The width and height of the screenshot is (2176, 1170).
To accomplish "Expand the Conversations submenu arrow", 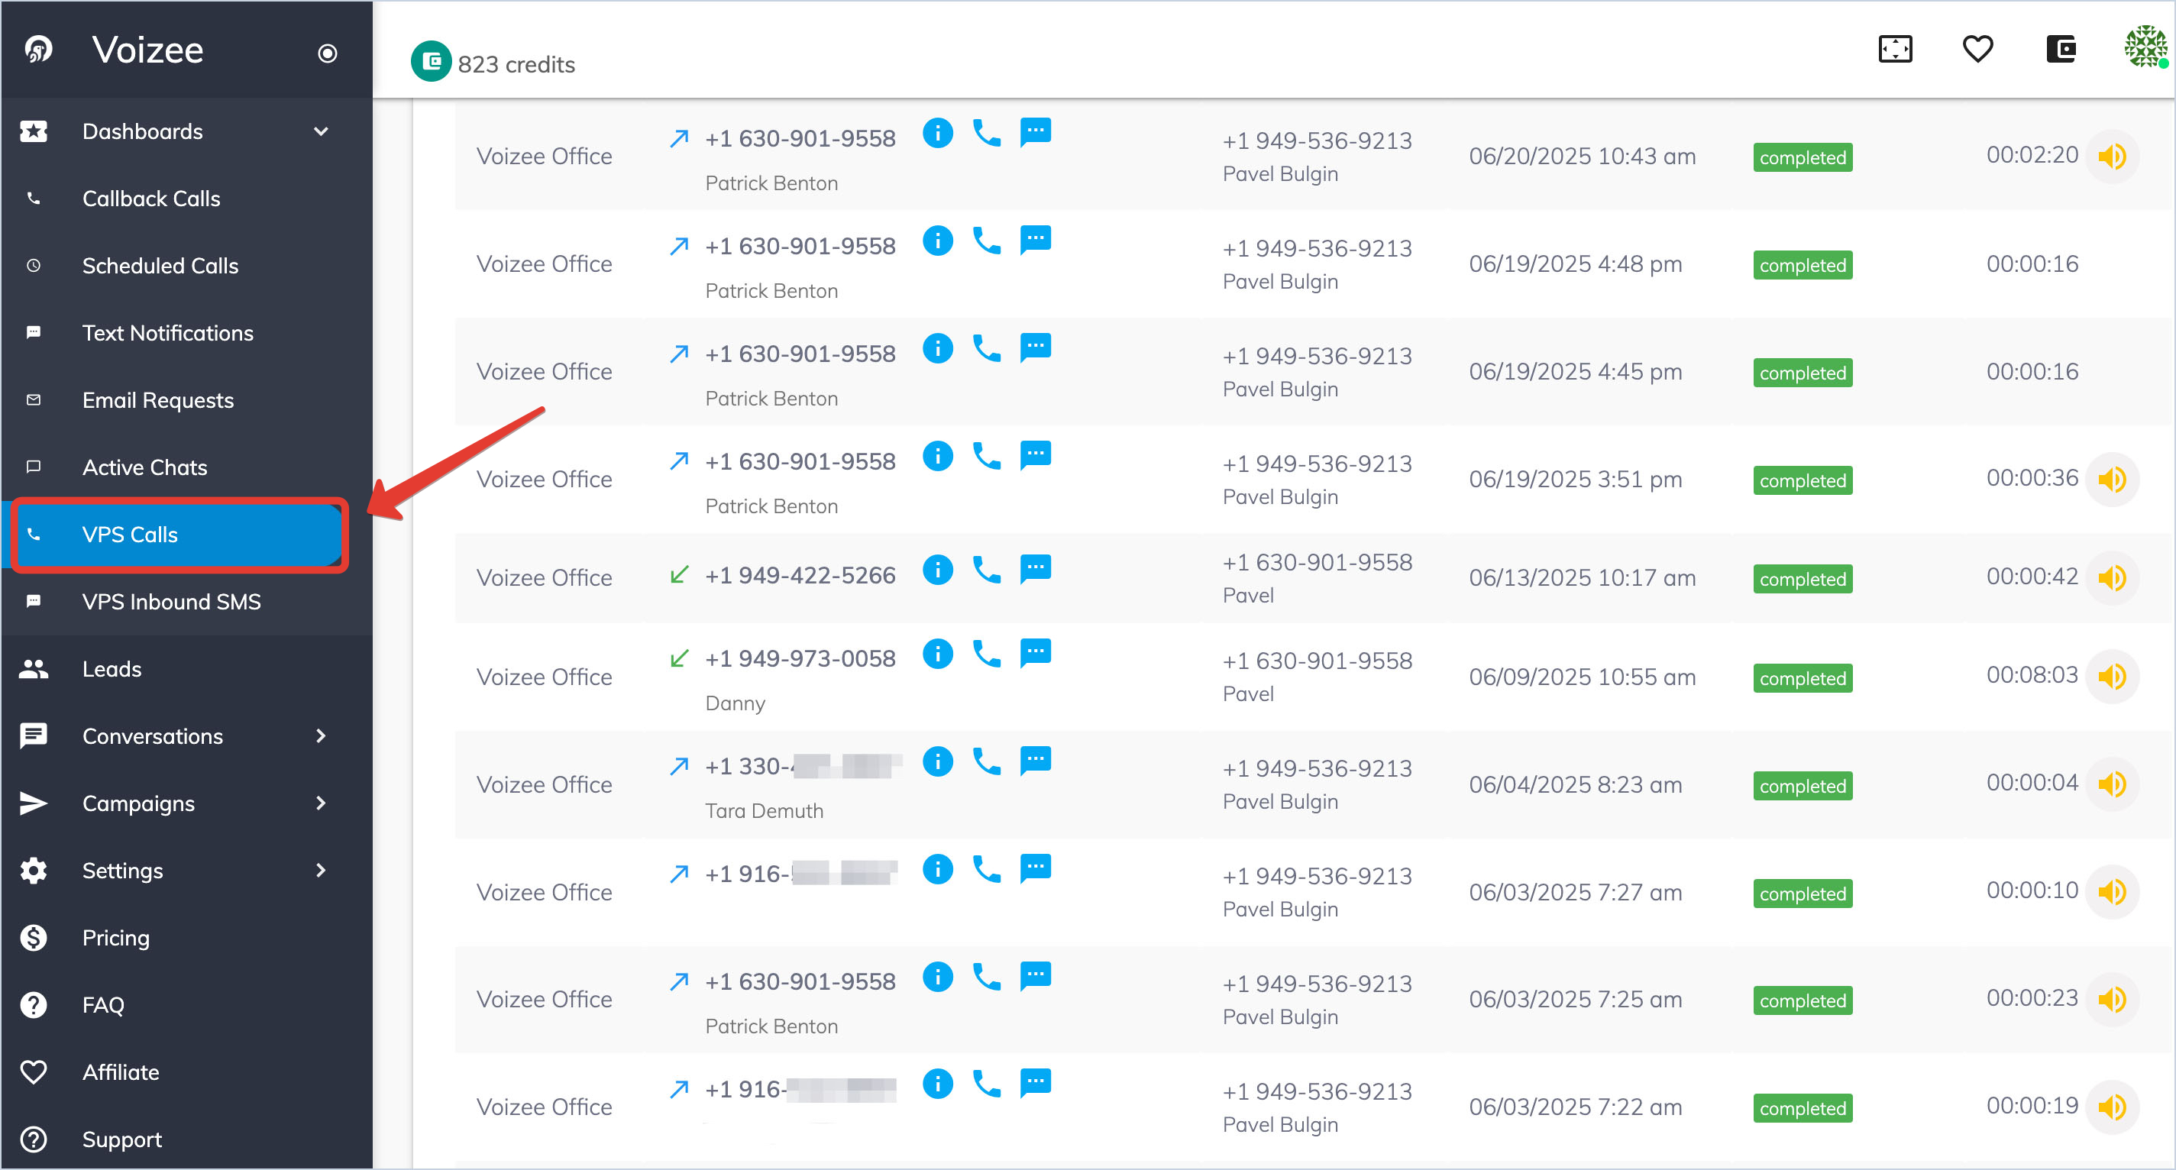I will (x=321, y=735).
